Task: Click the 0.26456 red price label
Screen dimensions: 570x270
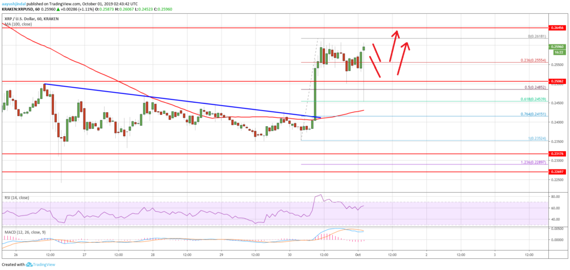Action: tap(559, 27)
